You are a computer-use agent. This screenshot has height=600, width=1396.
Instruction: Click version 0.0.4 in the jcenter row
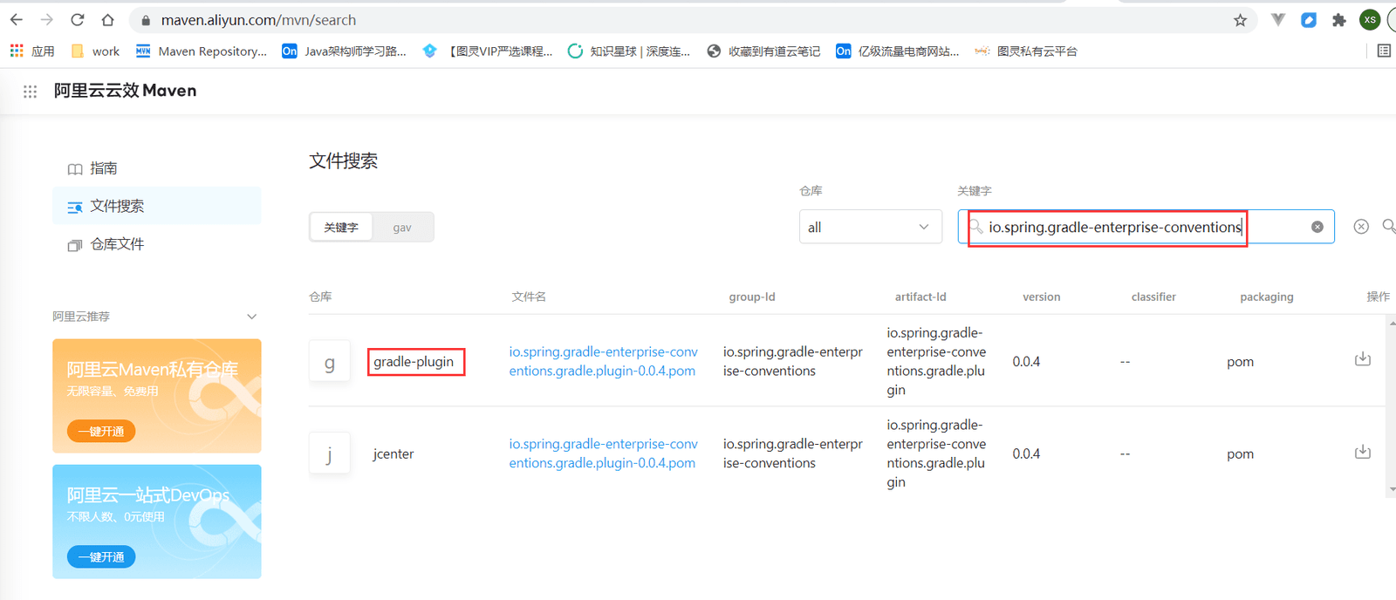[1026, 453]
